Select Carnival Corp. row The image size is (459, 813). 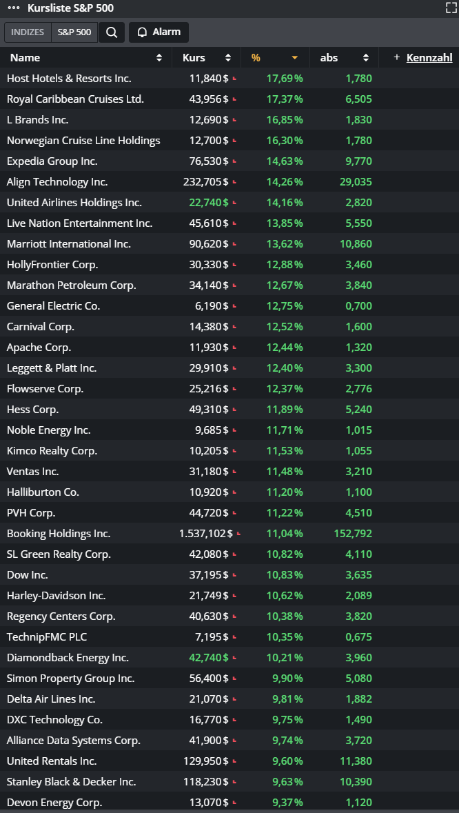click(x=229, y=327)
